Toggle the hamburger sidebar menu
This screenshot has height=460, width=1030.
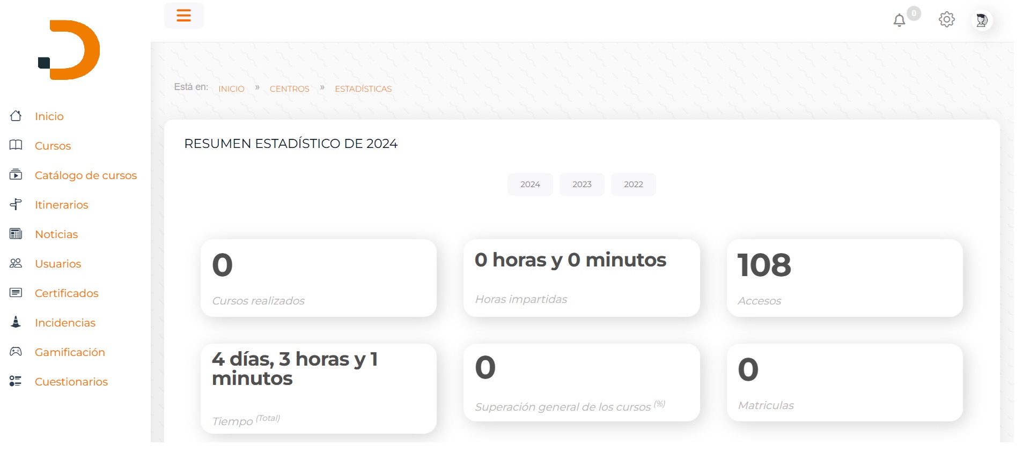click(183, 16)
